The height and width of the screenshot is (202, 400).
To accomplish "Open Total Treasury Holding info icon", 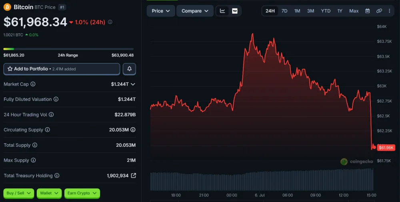I will click(x=57, y=176).
